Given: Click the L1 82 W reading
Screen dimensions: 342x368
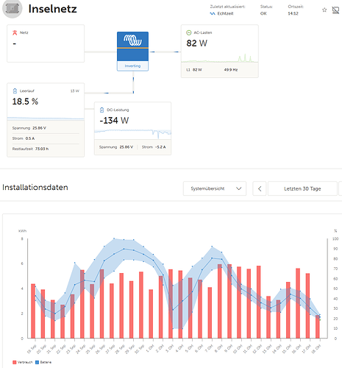Looking at the screenshot, I should (x=194, y=70).
